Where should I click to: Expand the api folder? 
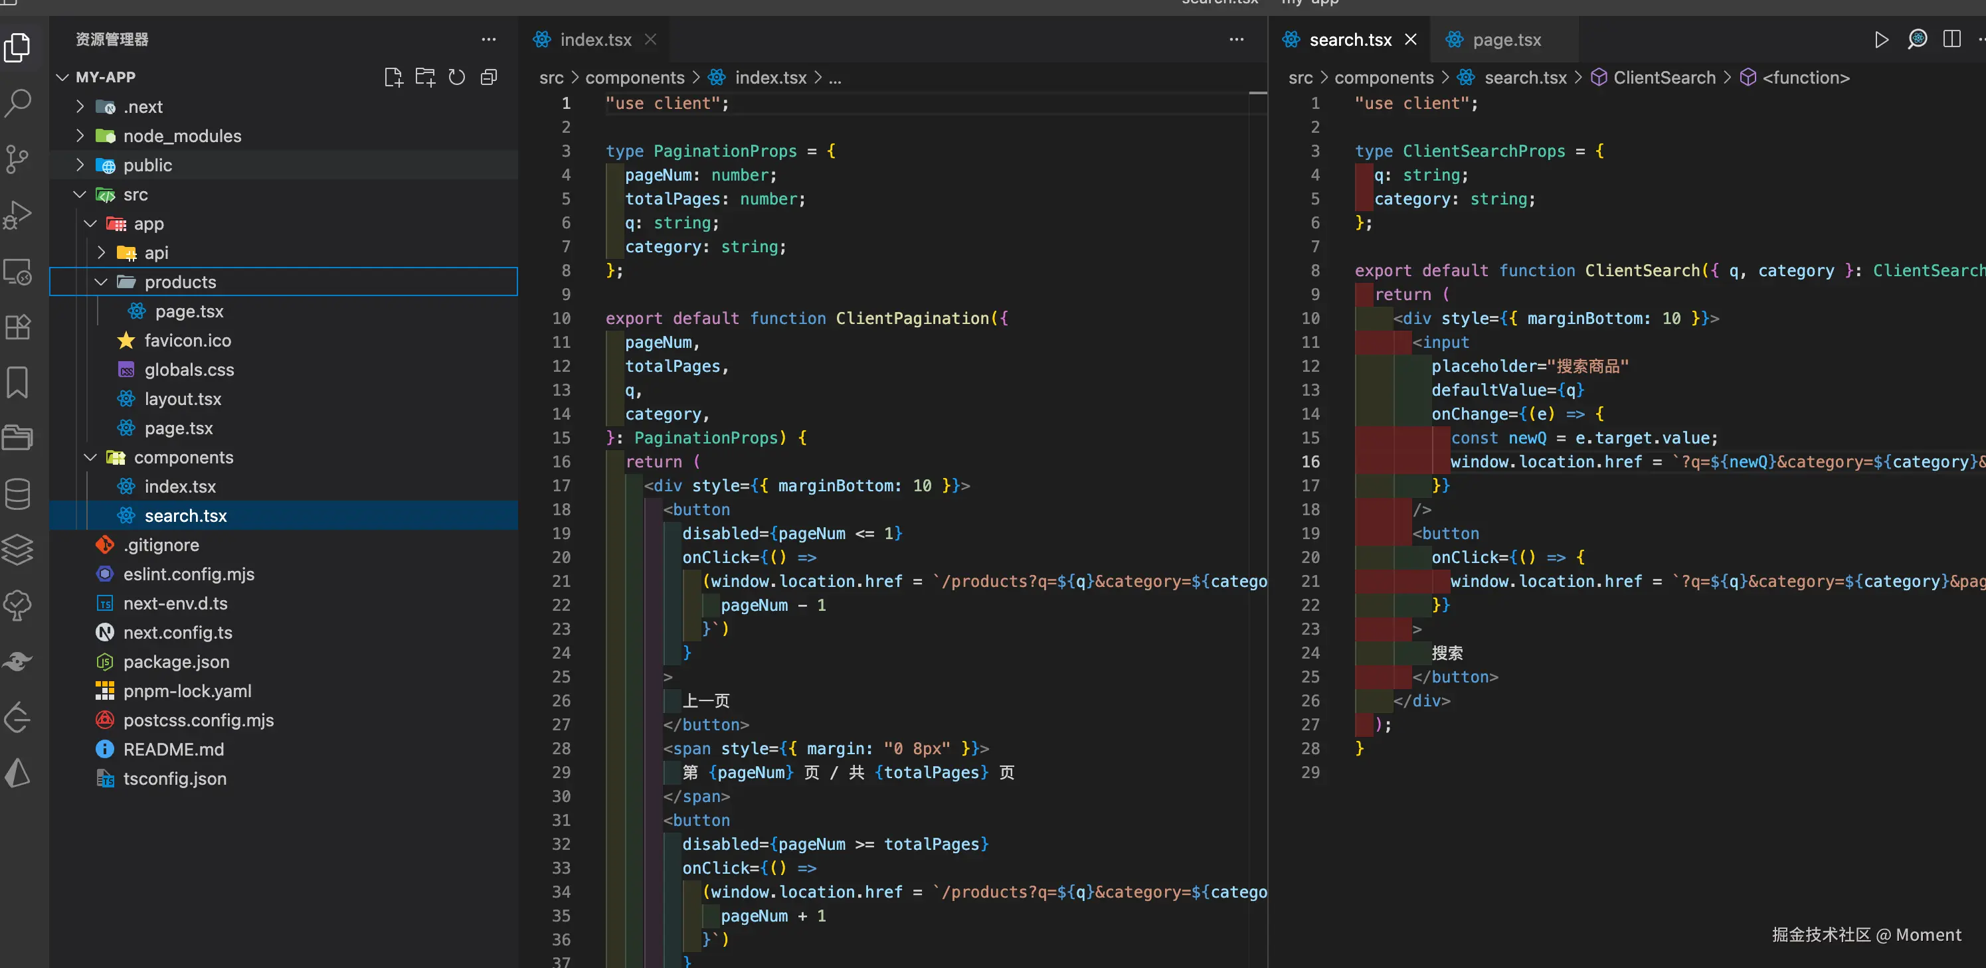click(155, 253)
